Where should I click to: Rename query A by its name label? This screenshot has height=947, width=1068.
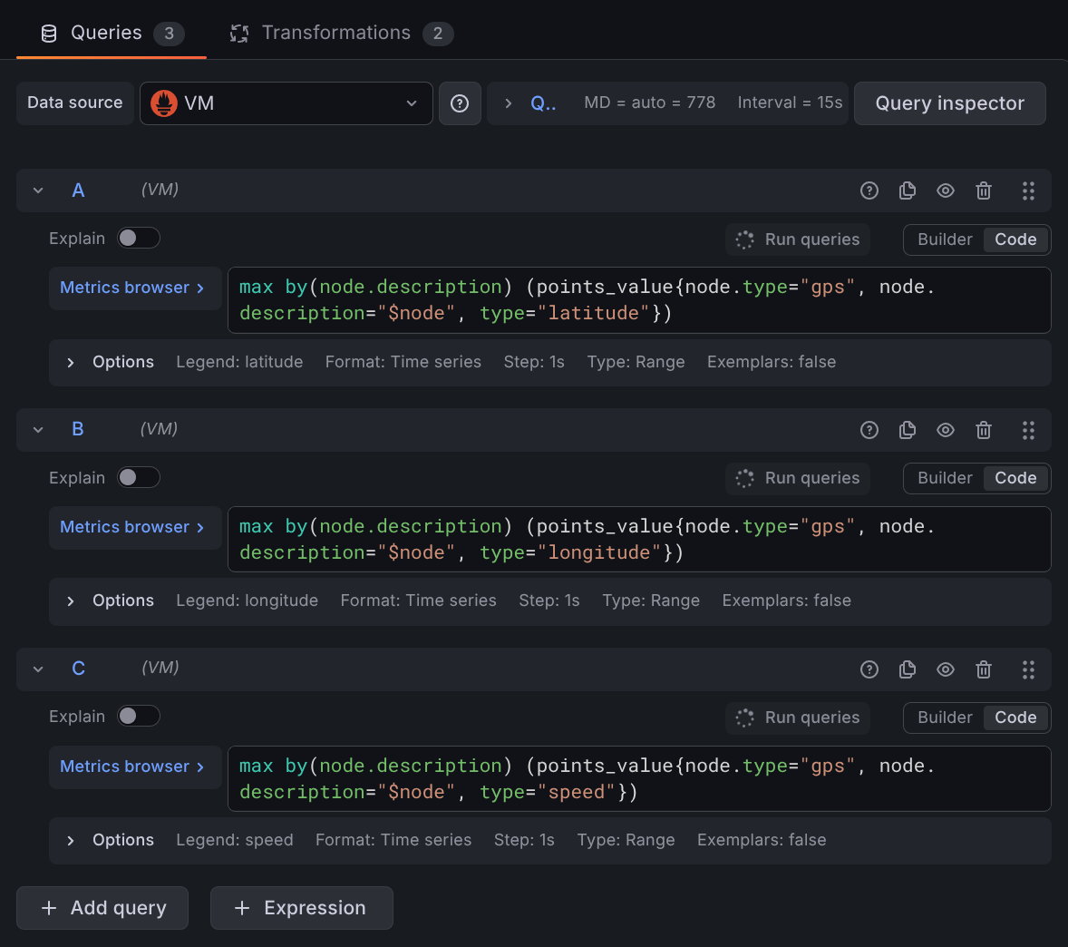78,190
